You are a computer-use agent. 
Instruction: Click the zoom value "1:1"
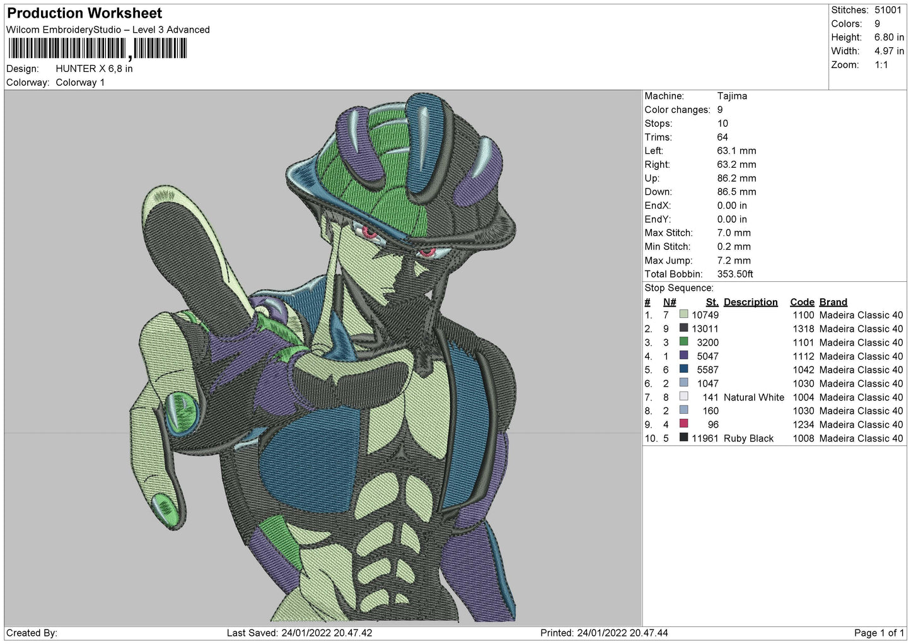pyautogui.click(x=881, y=65)
